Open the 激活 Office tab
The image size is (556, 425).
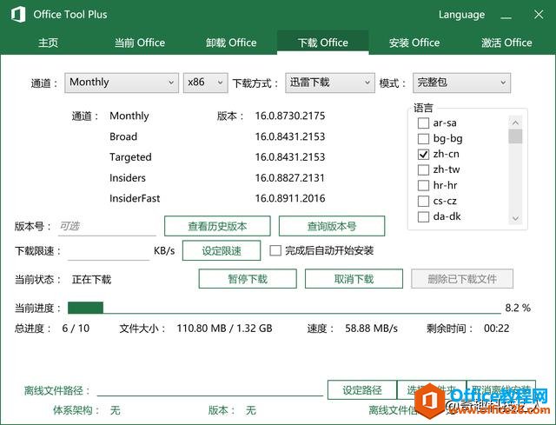[506, 43]
